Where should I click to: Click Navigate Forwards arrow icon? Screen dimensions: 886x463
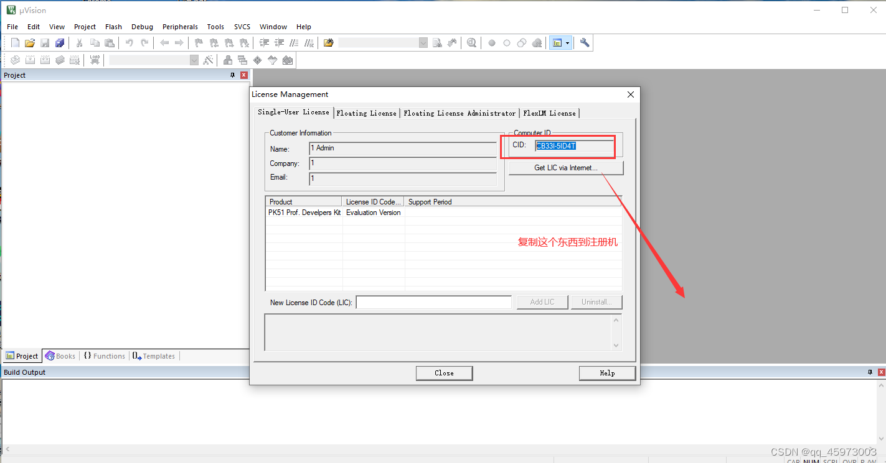click(179, 43)
